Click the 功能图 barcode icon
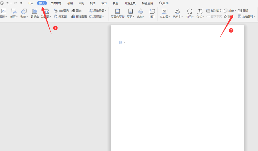258x151 pixels. pos(47,11)
